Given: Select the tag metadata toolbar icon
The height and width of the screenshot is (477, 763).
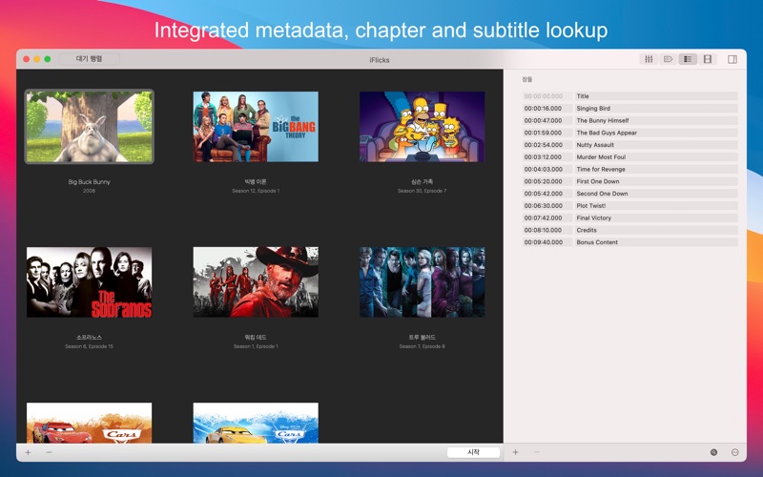Looking at the screenshot, I should coord(669,59).
